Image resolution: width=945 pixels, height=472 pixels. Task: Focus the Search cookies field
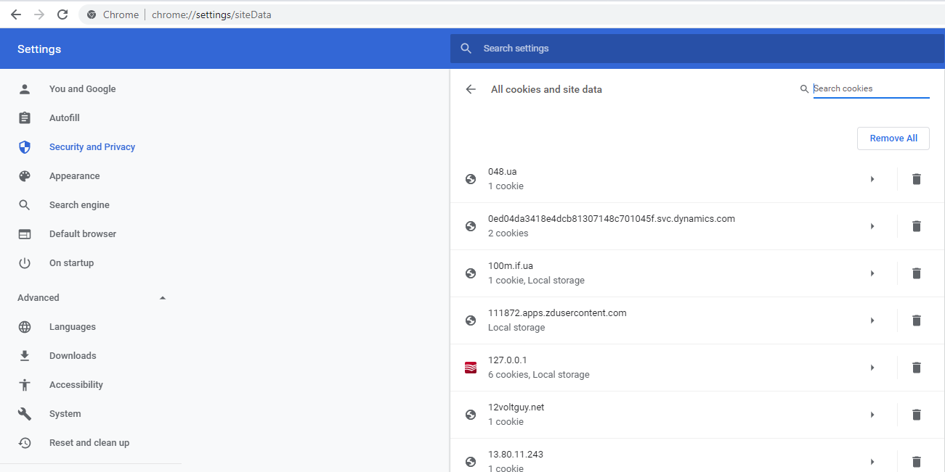coord(872,89)
